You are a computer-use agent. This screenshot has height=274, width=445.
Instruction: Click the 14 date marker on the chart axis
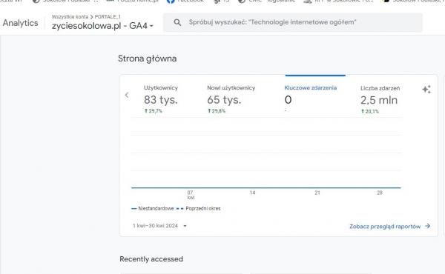click(x=252, y=193)
